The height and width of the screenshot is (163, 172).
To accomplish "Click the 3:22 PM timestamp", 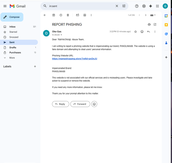I will tap(120, 32).
